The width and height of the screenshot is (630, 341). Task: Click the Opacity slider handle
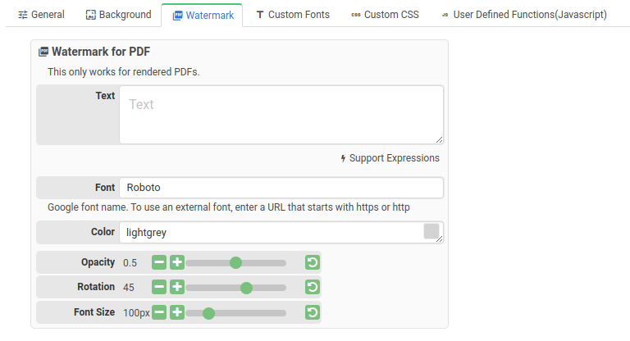point(235,263)
